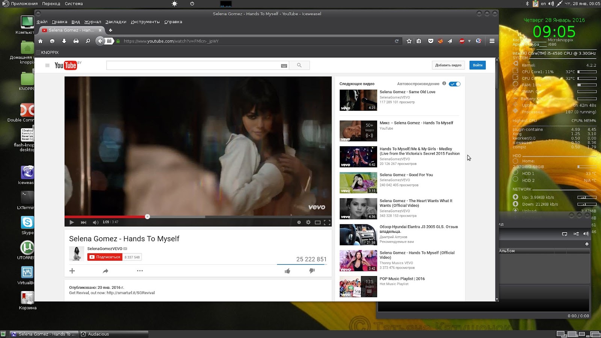
Task: Toggle autoplay switch off
Action: pyautogui.click(x=455, y=84)
